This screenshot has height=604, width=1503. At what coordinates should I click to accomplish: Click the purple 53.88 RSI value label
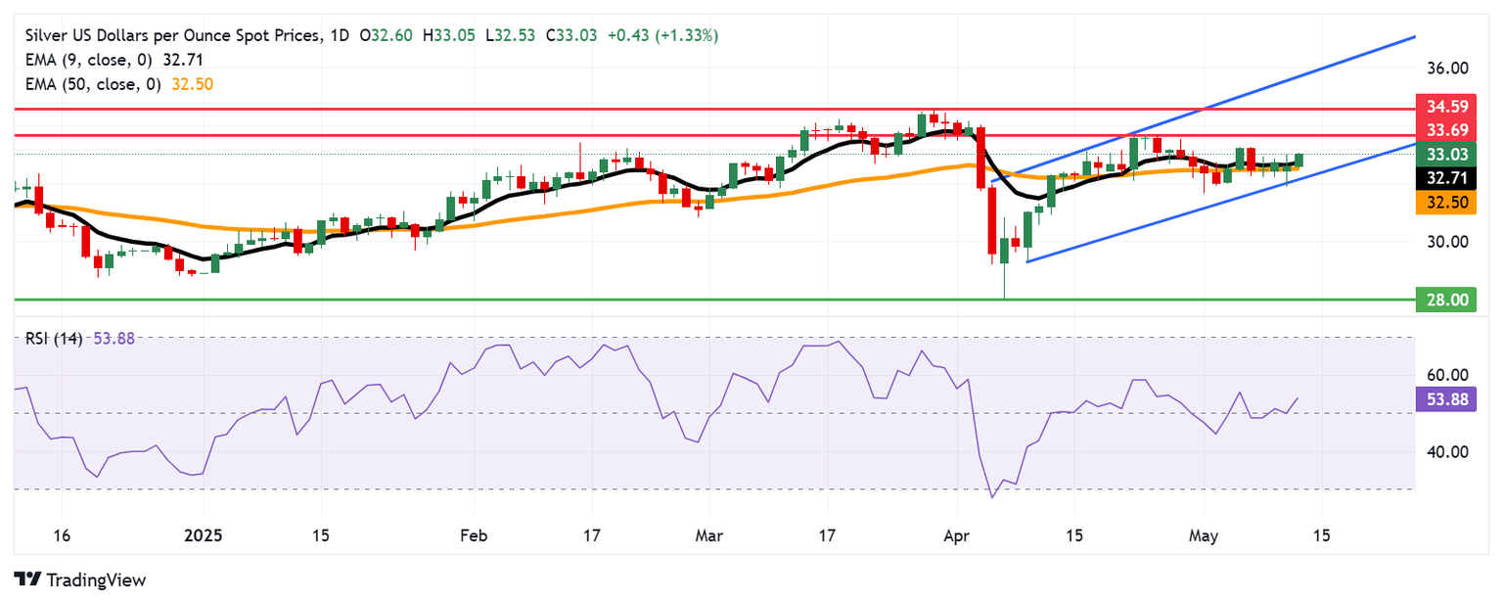coord(1446,397)
